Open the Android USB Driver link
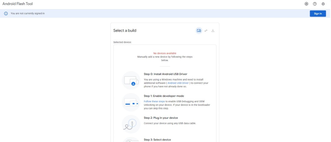Screen dimensions: 331x142 coord(178,83)
